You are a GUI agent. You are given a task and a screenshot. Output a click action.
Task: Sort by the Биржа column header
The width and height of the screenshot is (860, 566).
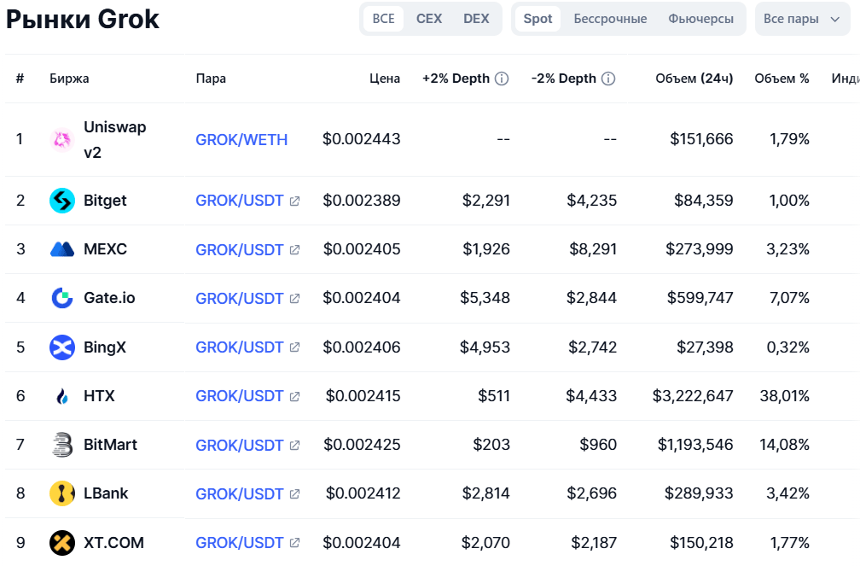69,79
